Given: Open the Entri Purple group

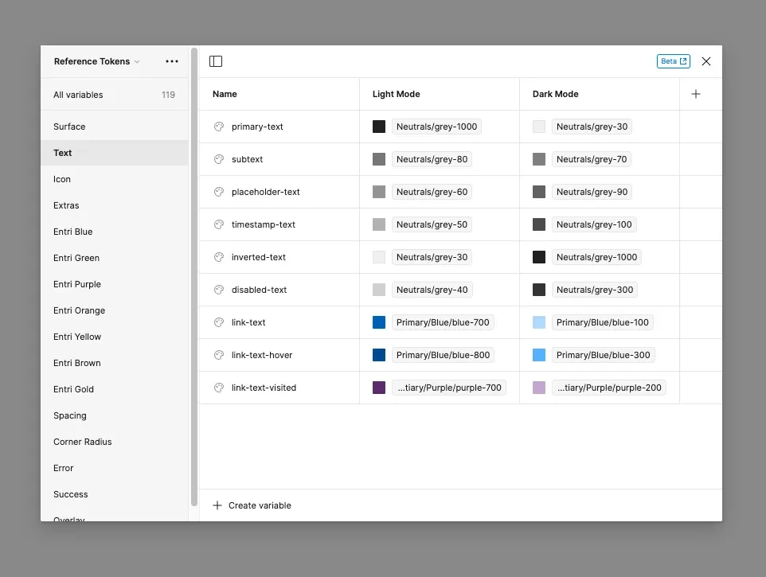Looking at the screenshot, I should point(115,284).
